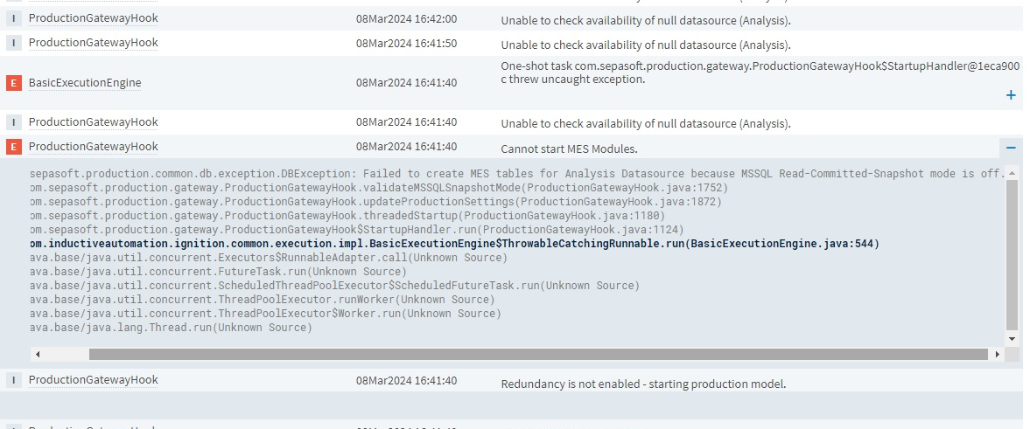Click the info icon on the 16:42:00 entry
Image resolution: width=1030 pixels, height=429 pixels.
click(13, 18)
